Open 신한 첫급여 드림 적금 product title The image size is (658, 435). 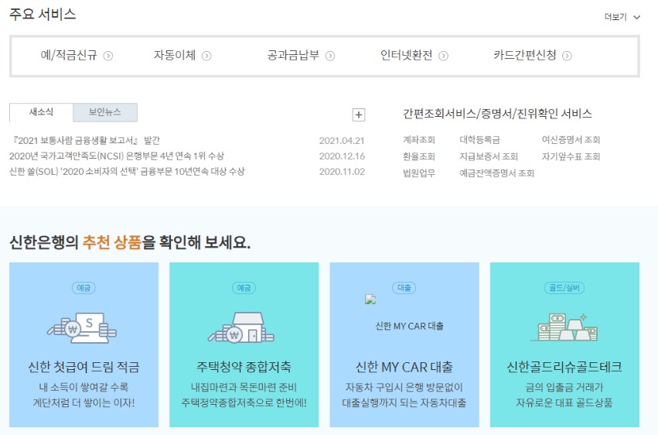(84, 367)
